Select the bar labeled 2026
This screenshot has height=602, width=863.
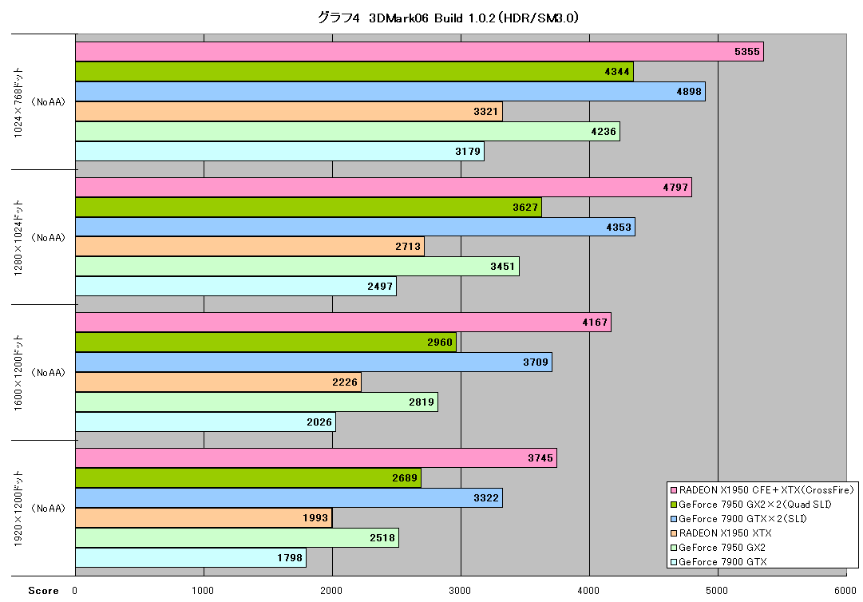(x=205, y=422)
